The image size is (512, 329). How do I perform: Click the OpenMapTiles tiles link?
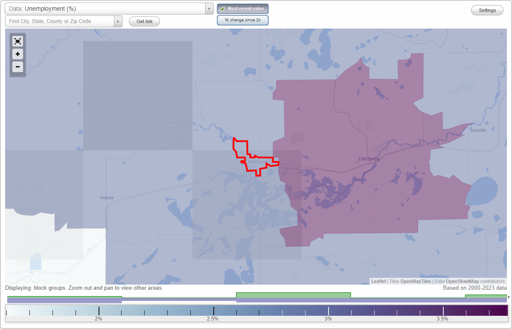click(416, 281)
